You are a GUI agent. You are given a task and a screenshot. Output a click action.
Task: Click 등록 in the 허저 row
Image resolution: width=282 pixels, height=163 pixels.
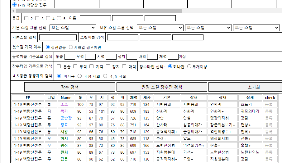coord(269,138)
